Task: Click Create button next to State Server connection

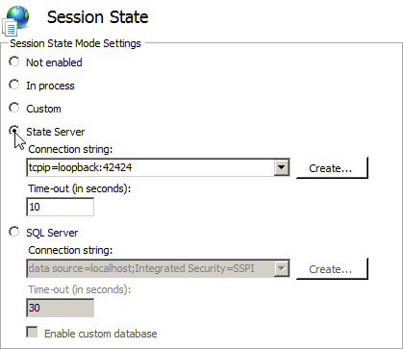Action: 332,167
